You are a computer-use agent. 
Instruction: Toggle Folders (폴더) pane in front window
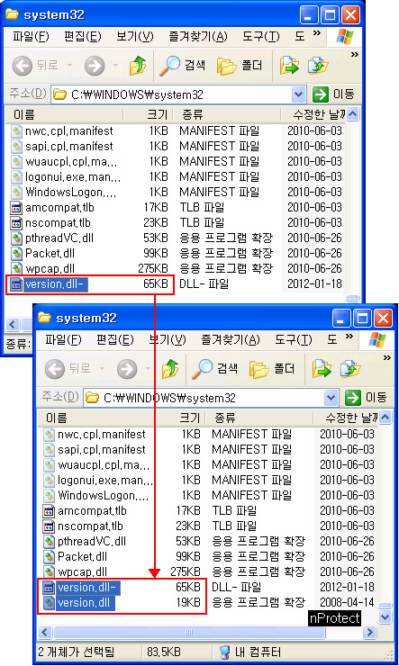pos(272,369)
